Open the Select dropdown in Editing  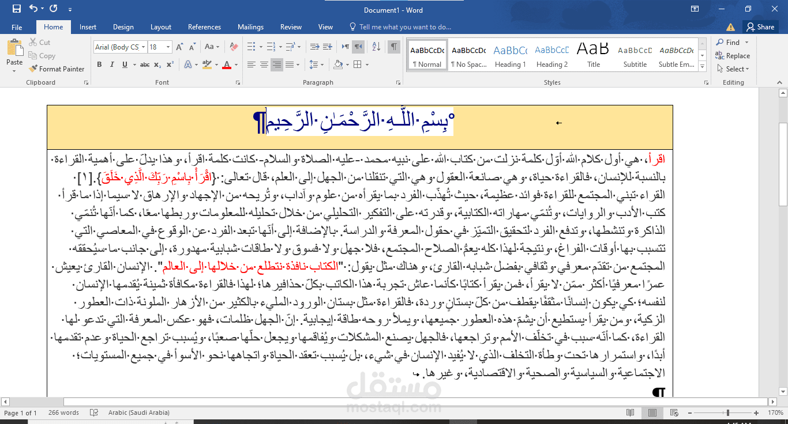click(733, 69)
